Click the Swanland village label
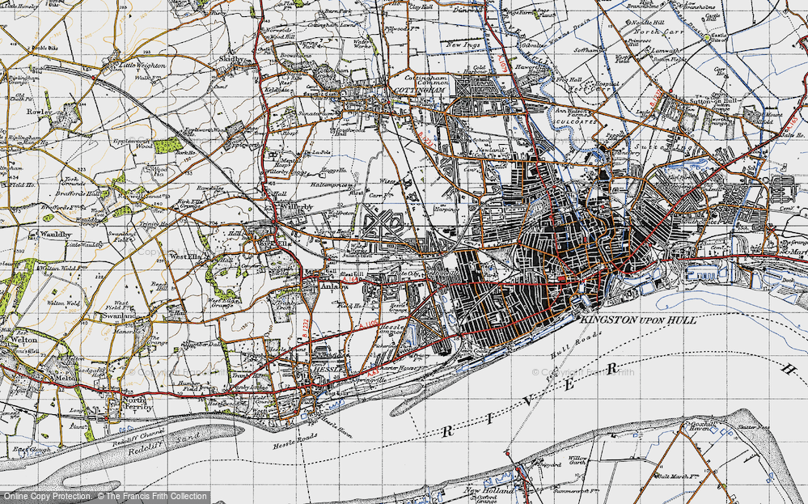 pos(119,316)
